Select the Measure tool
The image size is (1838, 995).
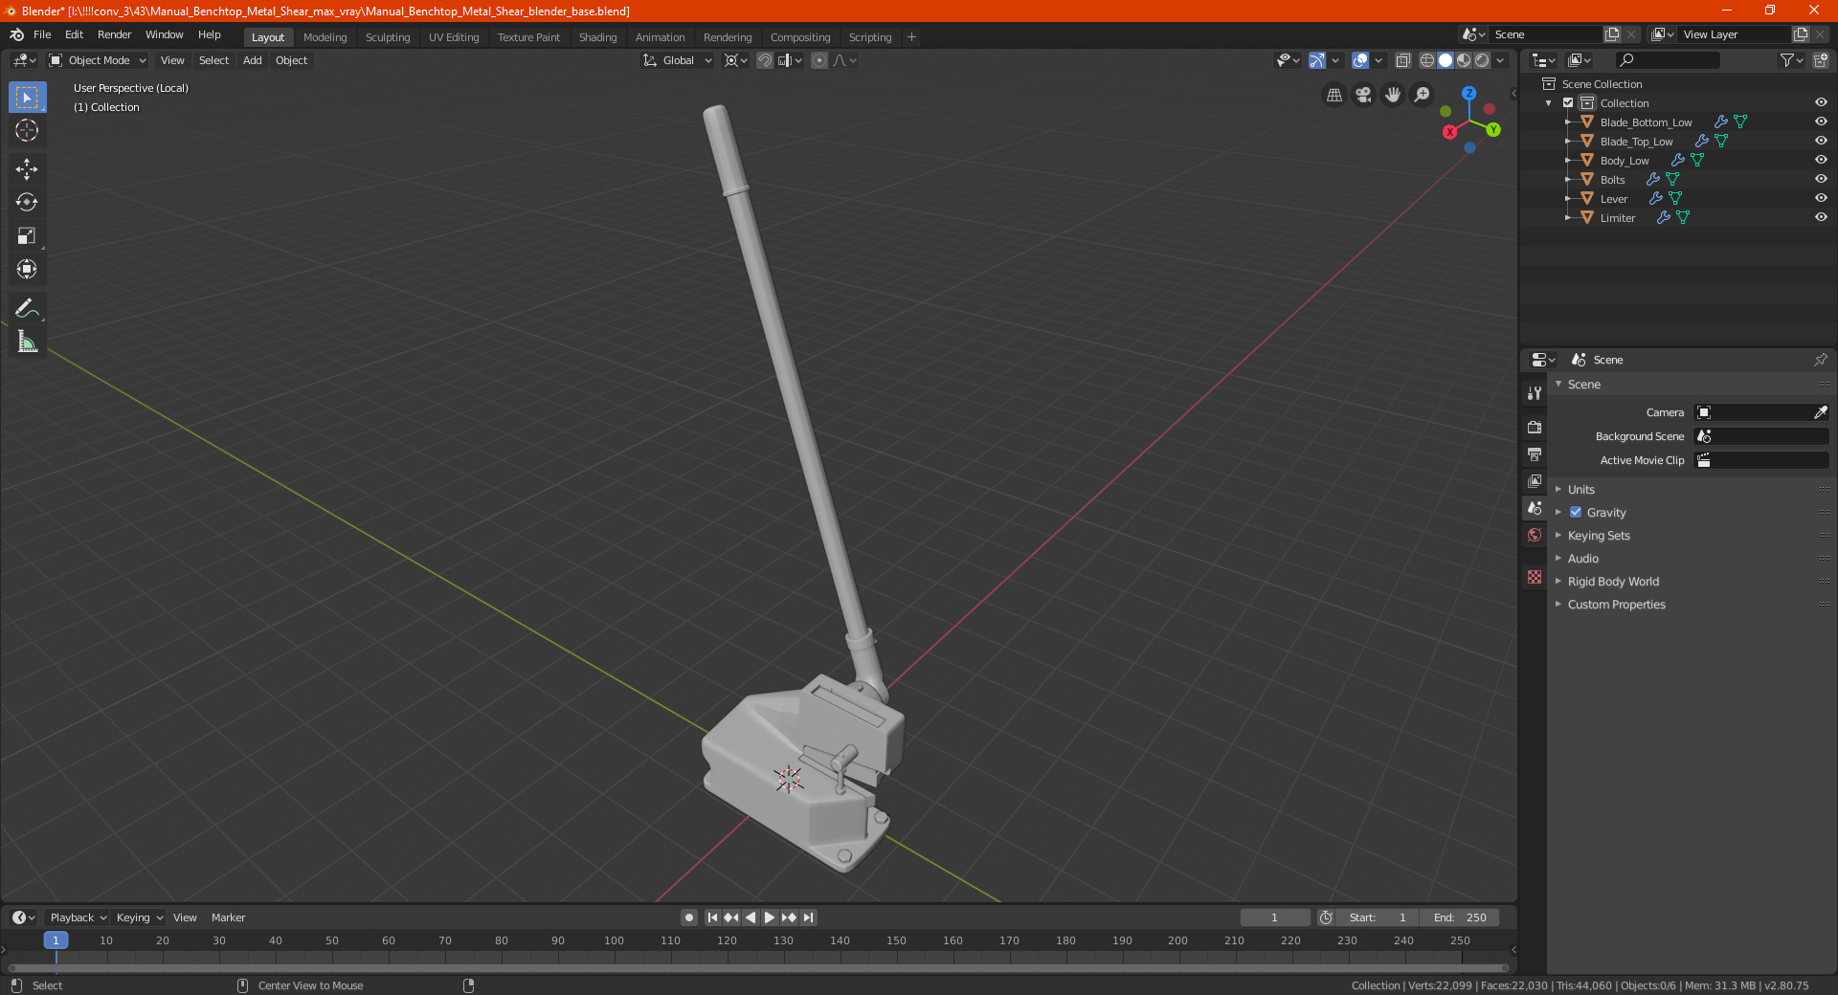click(27, 342)
